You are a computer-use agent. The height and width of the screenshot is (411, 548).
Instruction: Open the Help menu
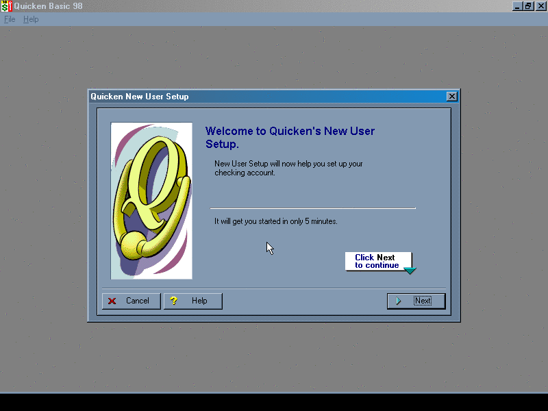tap(31, 19)
